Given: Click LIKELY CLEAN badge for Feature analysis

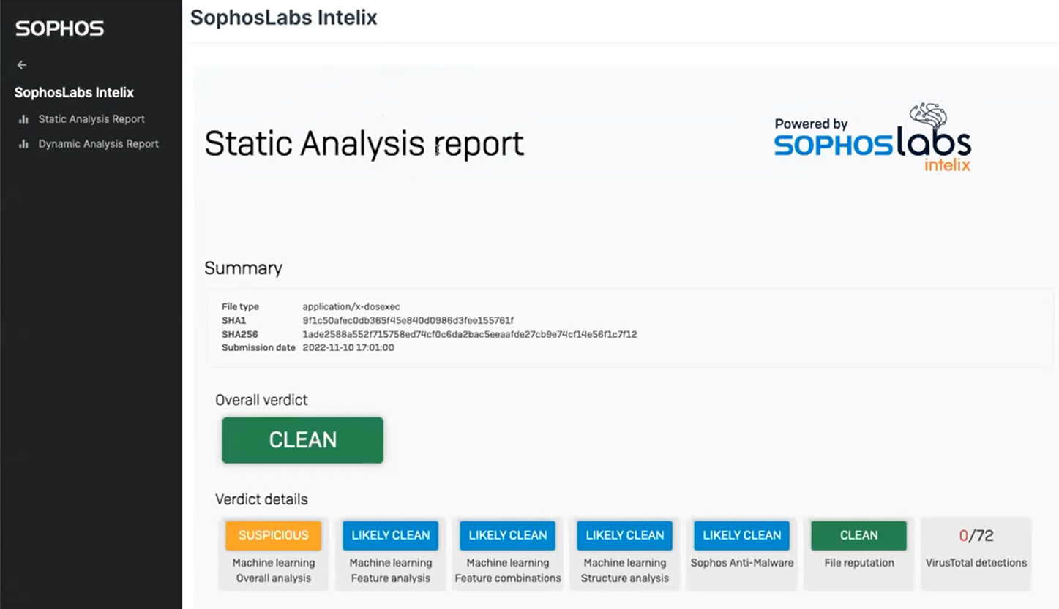Looking at the screenshot, I should point(390,535).
